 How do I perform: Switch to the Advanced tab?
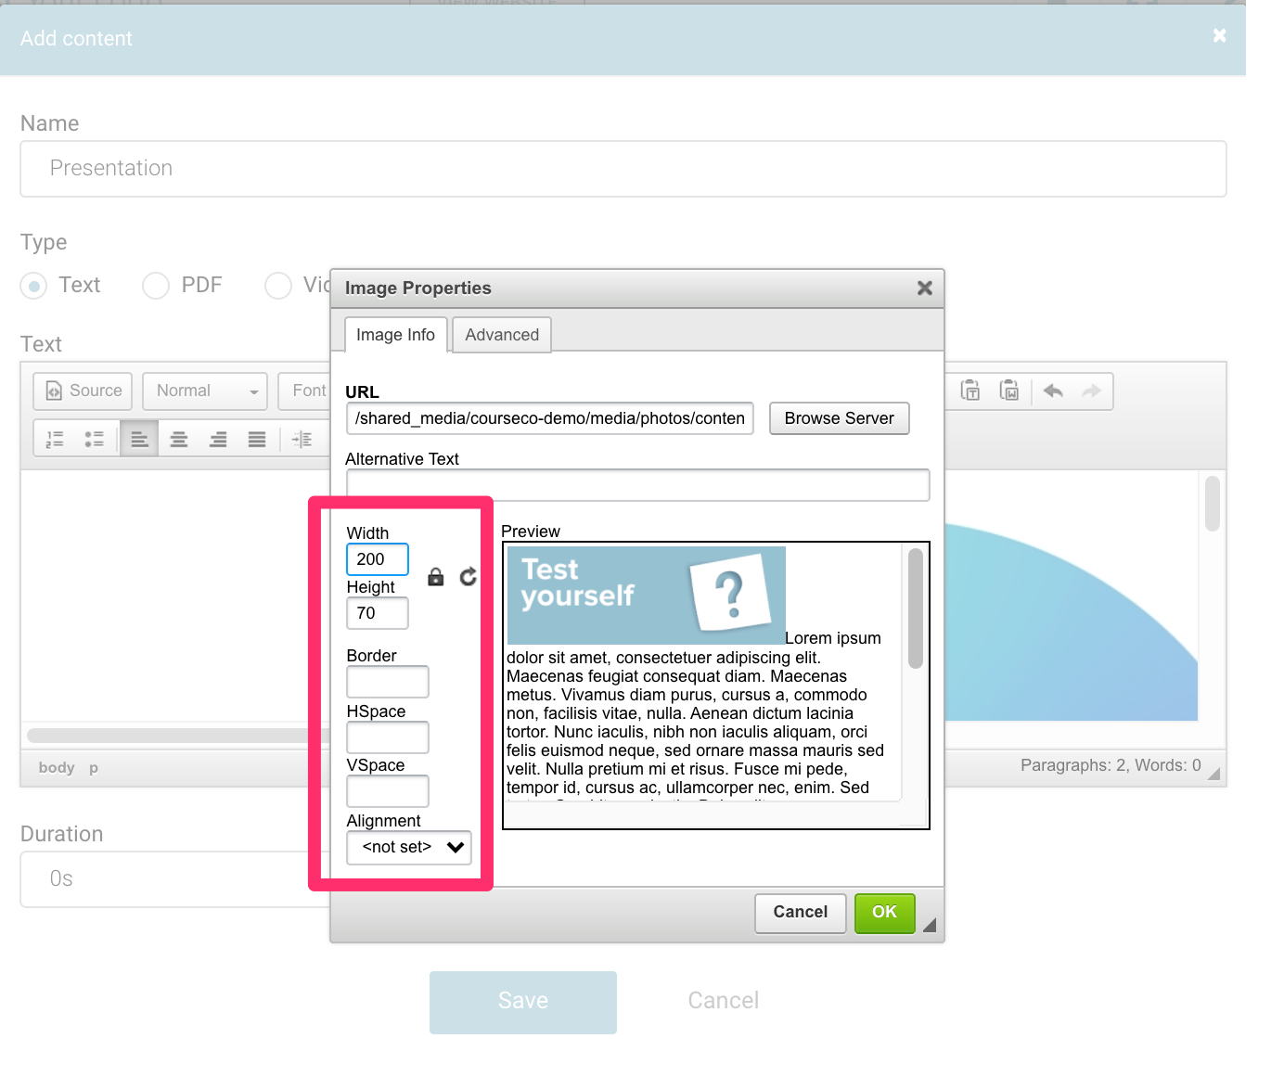502,335
